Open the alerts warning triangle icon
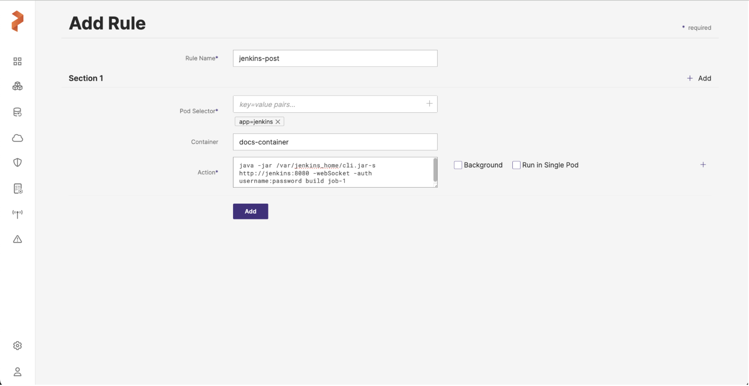This screenshot has width=749, height=386. pos(17,240)
